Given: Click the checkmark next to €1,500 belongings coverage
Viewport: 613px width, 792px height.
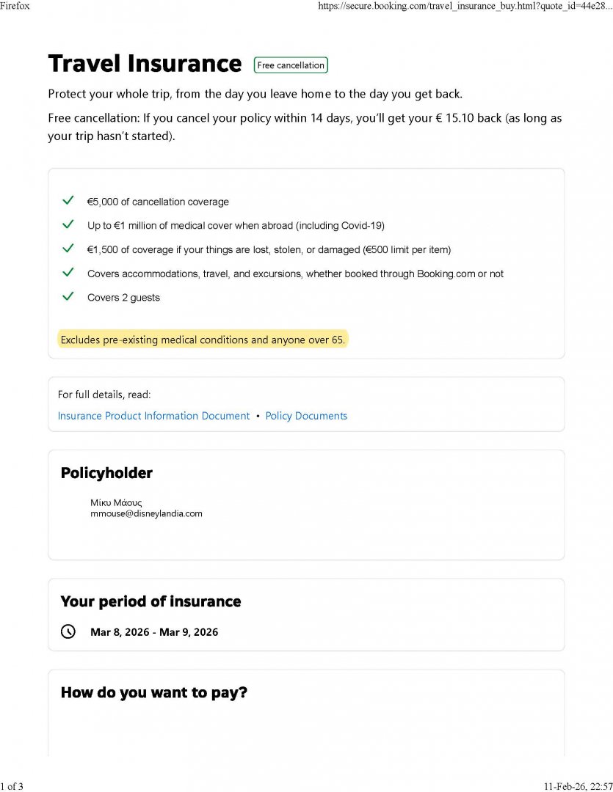Looking at the screenshot, I should (x=68, y=249).
